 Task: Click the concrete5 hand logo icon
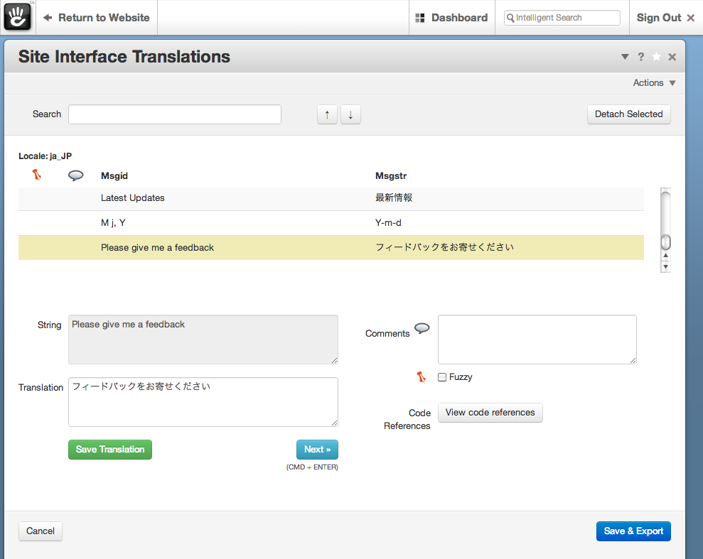click(x=17, y=17)
